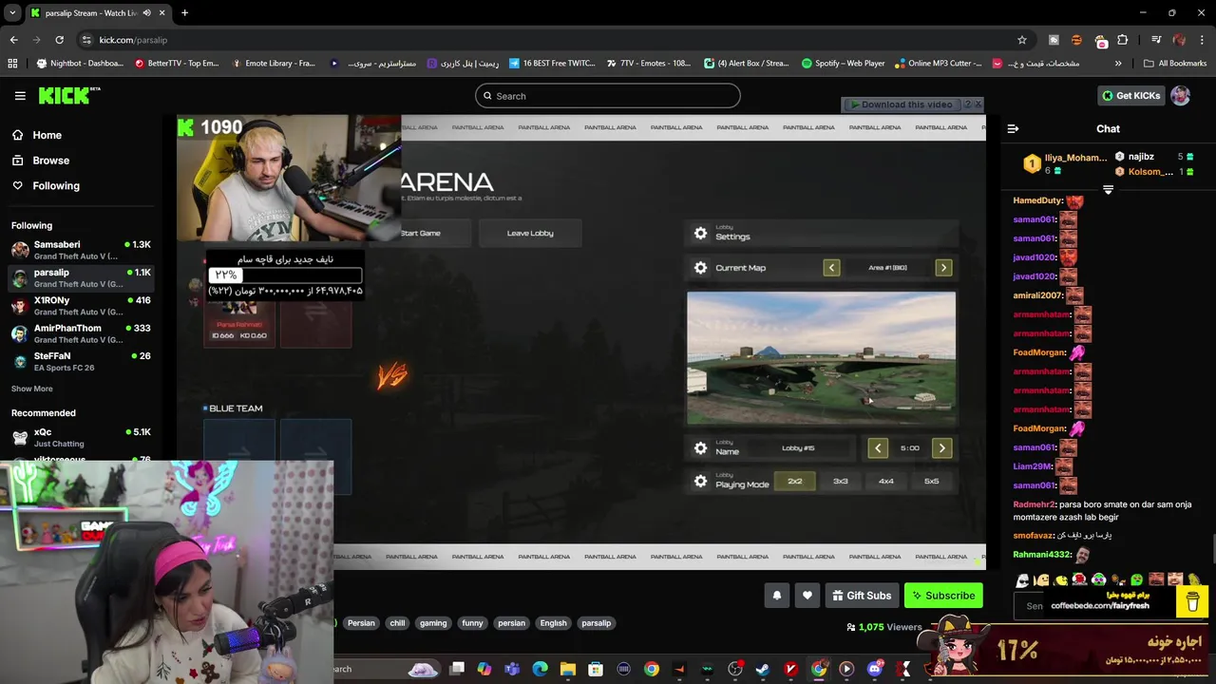View site information icon in address bar
This screenshot has height=684, width=1216.
tap(86, 40)
